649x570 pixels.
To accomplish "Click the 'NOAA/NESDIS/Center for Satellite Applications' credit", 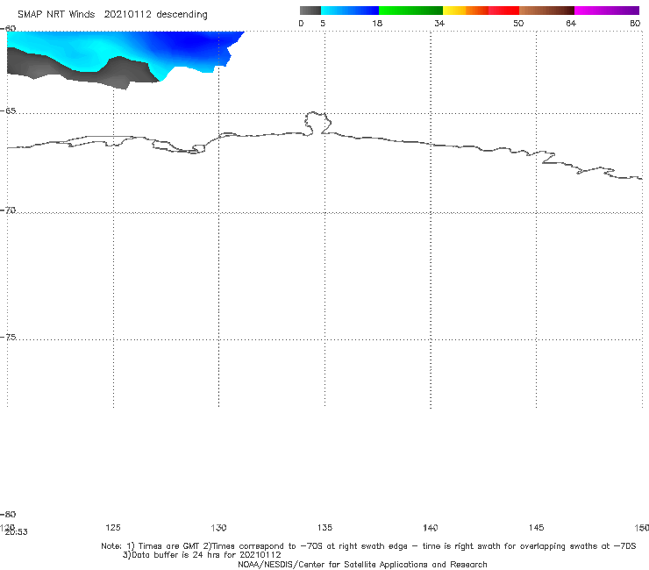I will pos(362,565).
